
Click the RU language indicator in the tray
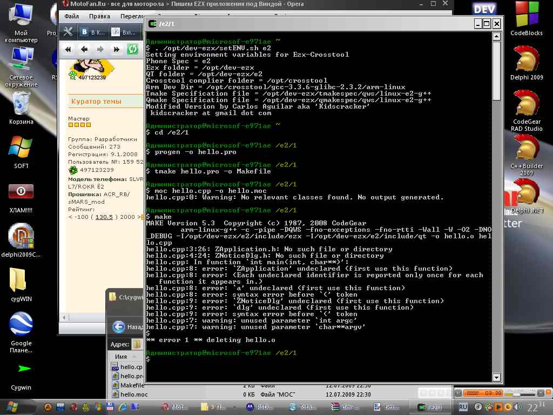point(463,407)
